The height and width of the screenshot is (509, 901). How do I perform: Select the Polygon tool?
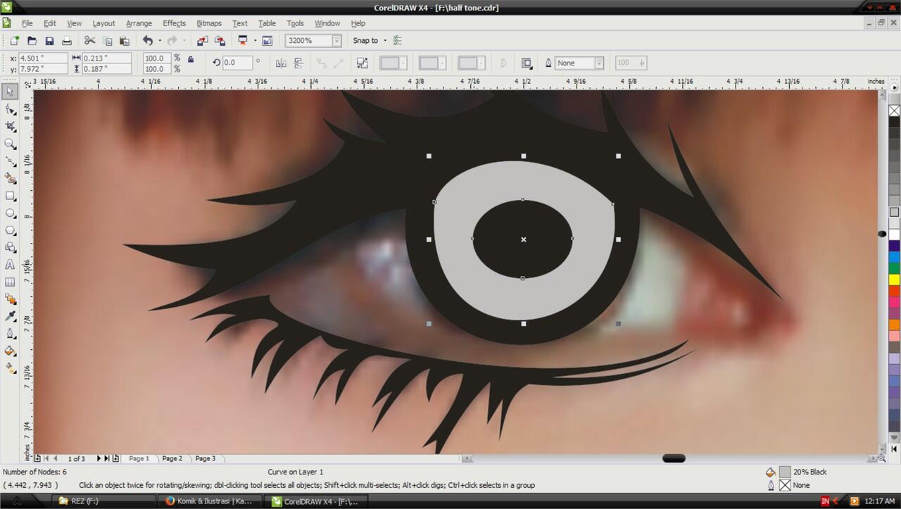(x=10, y=230)
